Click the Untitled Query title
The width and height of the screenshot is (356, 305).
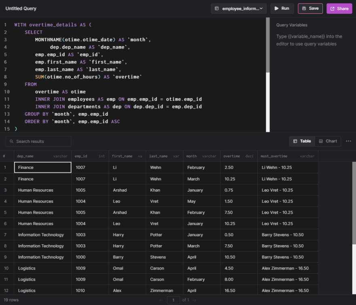pos(21,8)
